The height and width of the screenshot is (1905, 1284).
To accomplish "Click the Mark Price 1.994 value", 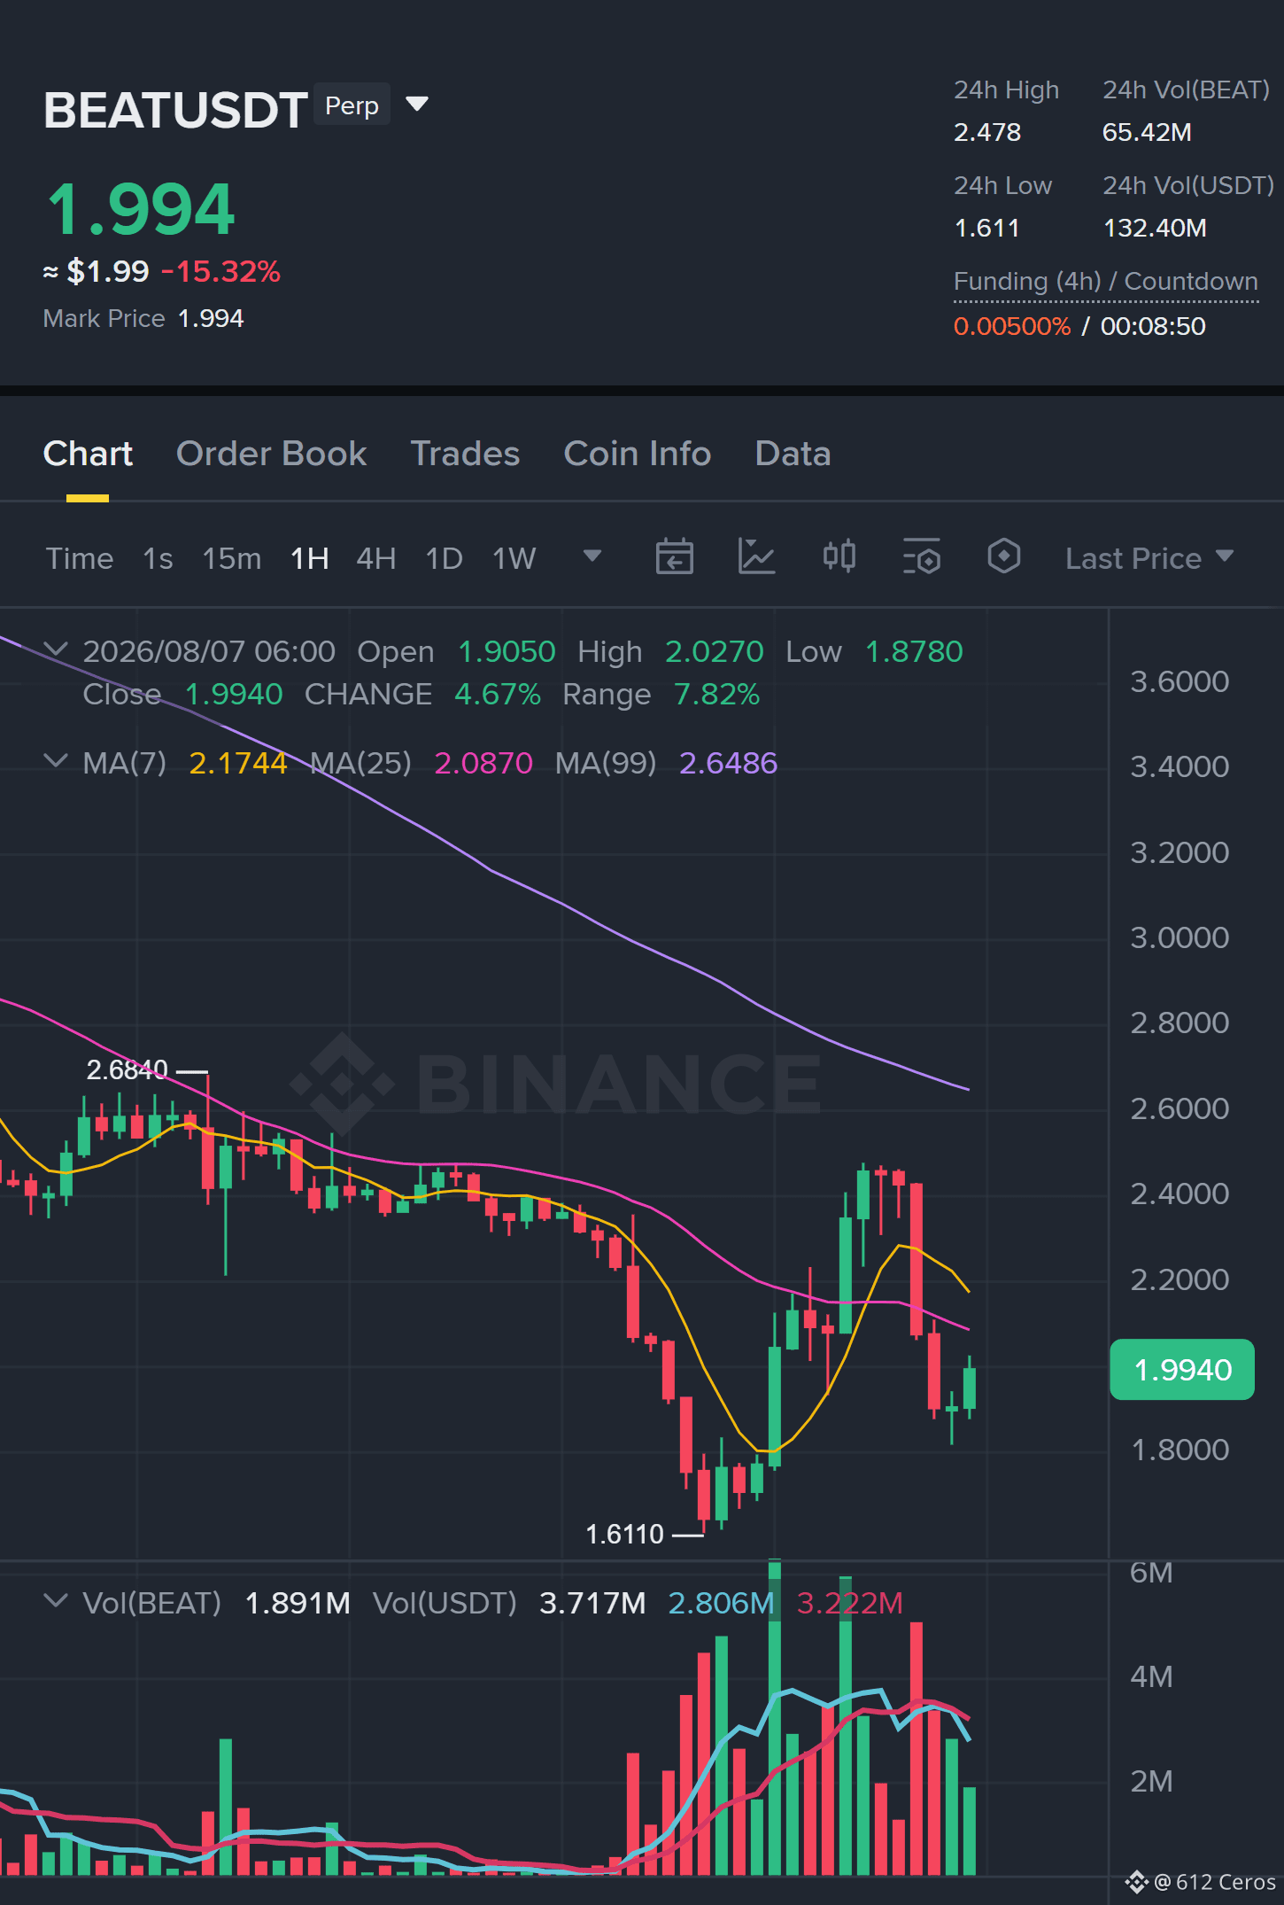I will (x=211, y=318).
